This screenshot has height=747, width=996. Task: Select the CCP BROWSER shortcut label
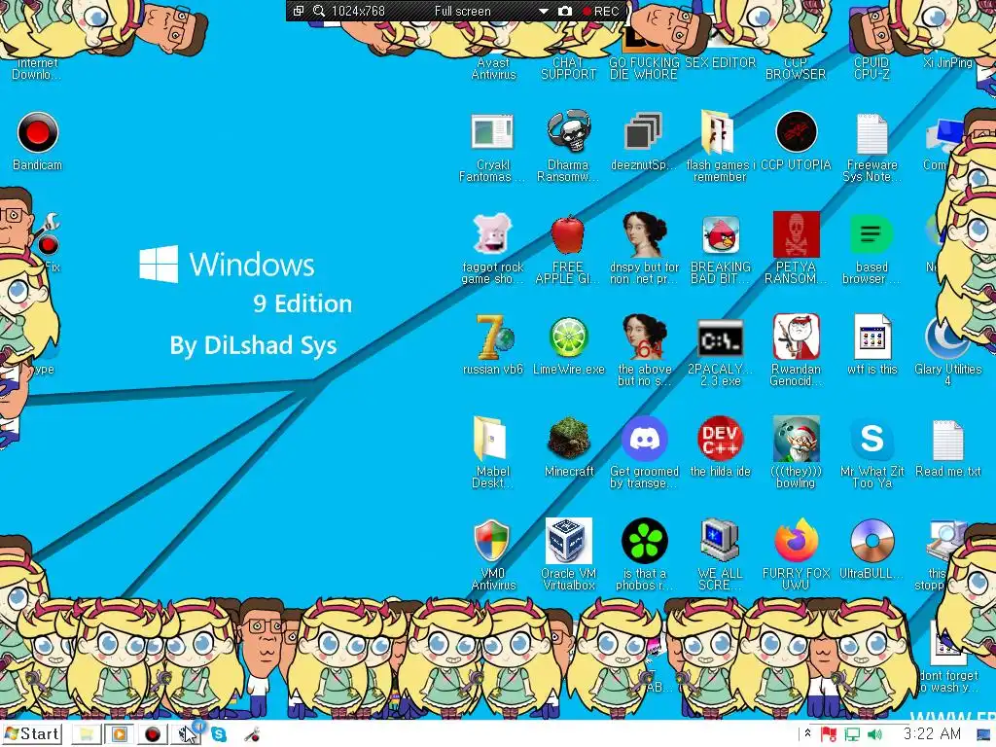[x=796, y=69]
